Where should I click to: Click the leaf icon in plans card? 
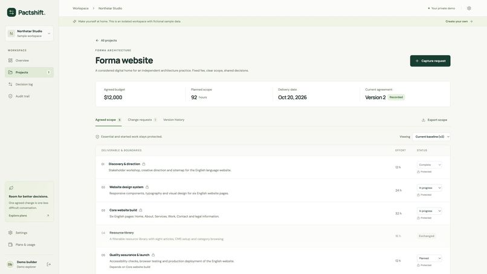[11, 188]
